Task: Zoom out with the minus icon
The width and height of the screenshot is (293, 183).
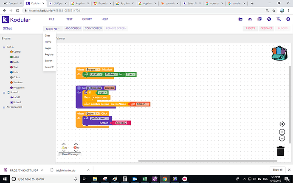Action: (282, 138)
